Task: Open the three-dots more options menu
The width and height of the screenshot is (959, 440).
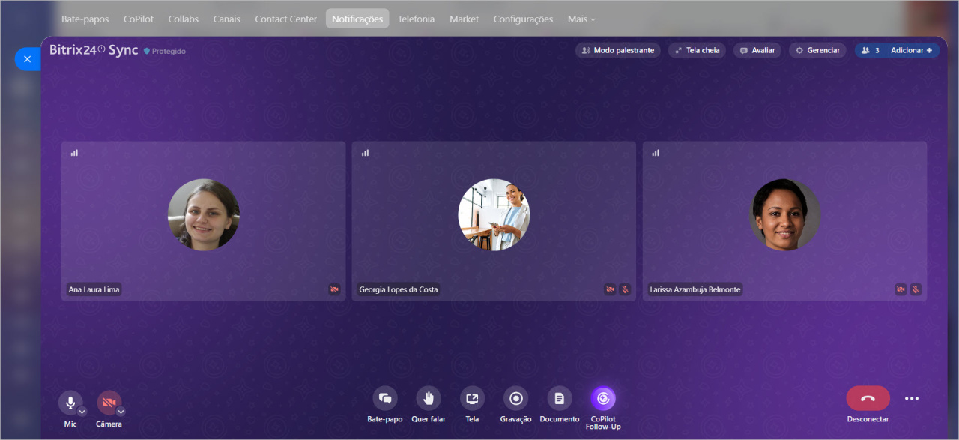Action: pos(911,398)
